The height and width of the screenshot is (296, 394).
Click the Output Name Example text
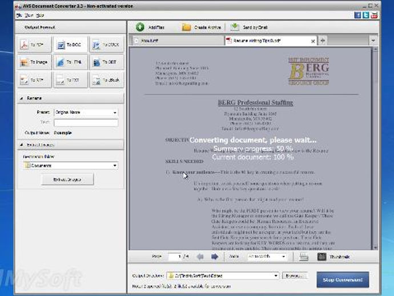point(63,133)
